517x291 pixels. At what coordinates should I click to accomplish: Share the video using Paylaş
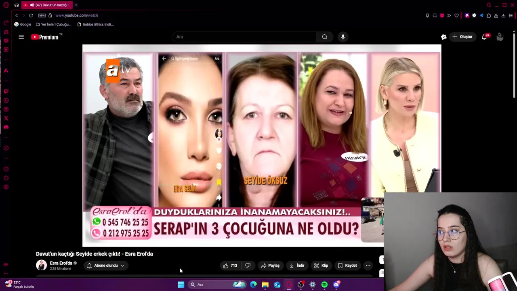coord(270,266)
